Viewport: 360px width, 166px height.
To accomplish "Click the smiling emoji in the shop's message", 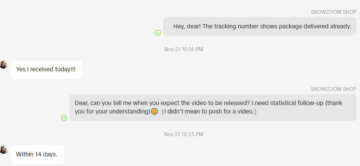I will (x=154, y=112).
